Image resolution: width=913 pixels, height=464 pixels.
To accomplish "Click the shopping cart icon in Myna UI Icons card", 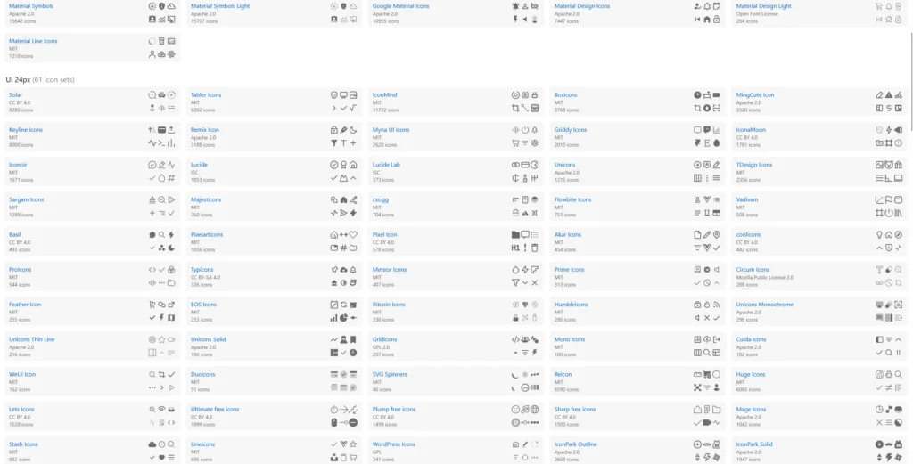I will 516,143.
